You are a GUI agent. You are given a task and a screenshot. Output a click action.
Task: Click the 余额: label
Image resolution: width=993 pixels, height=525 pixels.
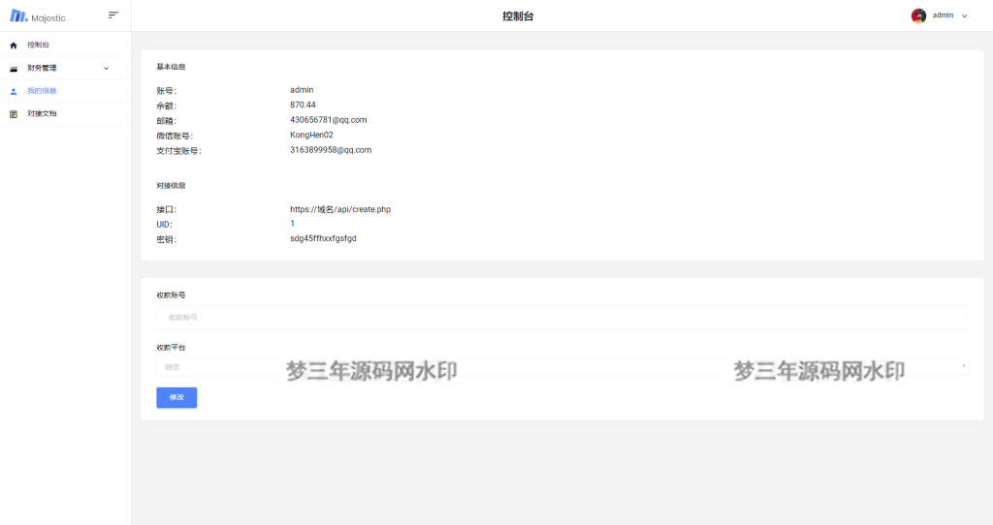167,107
